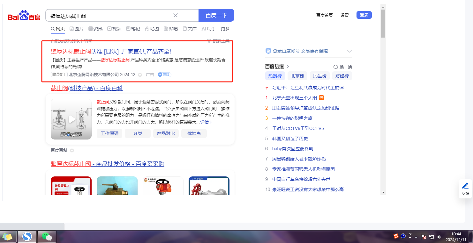Click the volume speaker tray icon
The height and width of the screenshot is (243, 473).
click(x=439, y=237)
